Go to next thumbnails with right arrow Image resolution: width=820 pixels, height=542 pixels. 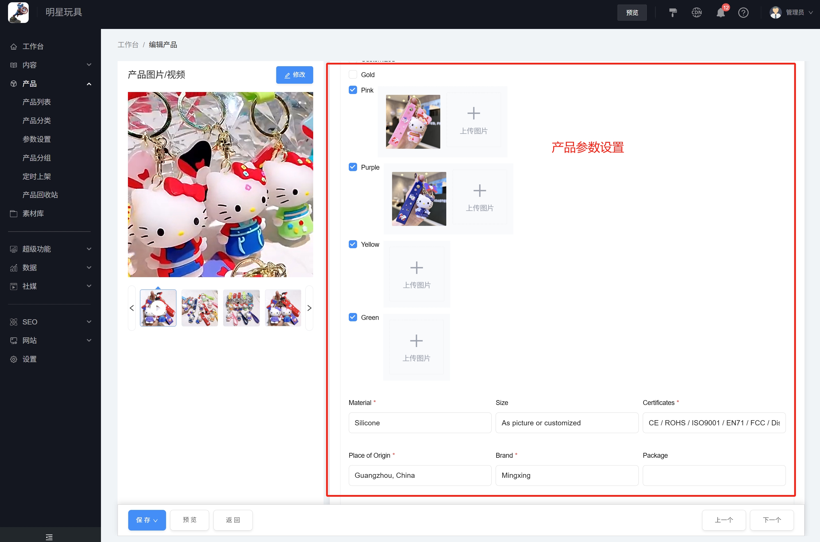[x=309, y=308]
